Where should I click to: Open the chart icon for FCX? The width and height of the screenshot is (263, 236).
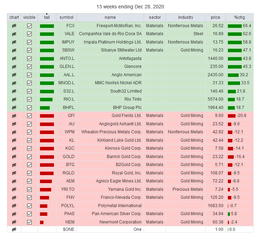14,26
